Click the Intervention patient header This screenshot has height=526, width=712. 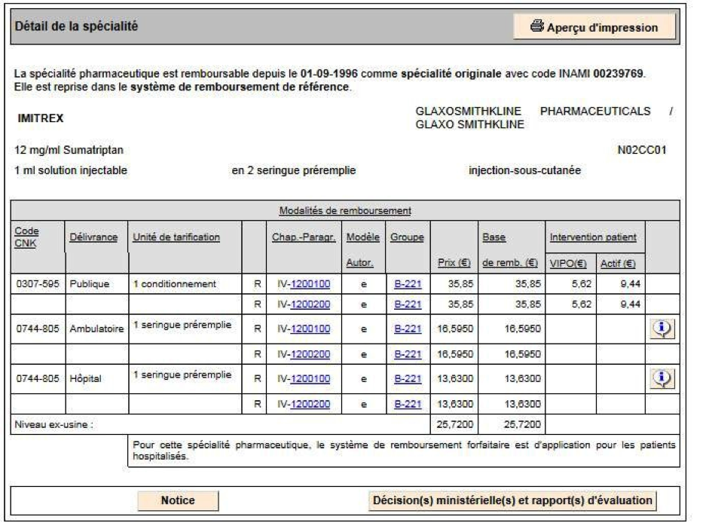tap(593, 237)
